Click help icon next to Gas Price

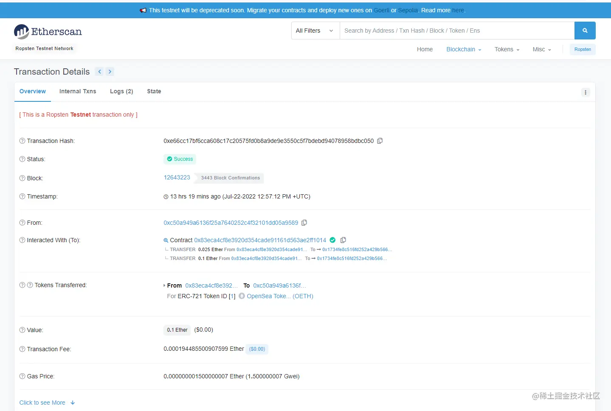pyautogui.click(x=23, y=376)
